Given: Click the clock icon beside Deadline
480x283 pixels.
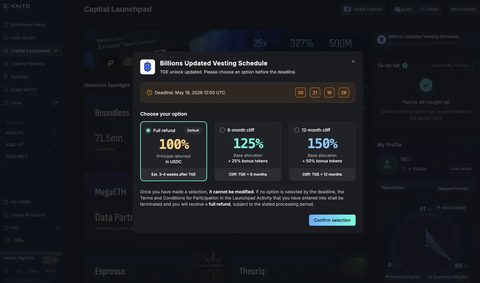Looking at the screenshot, I should [x=150, y=93].
